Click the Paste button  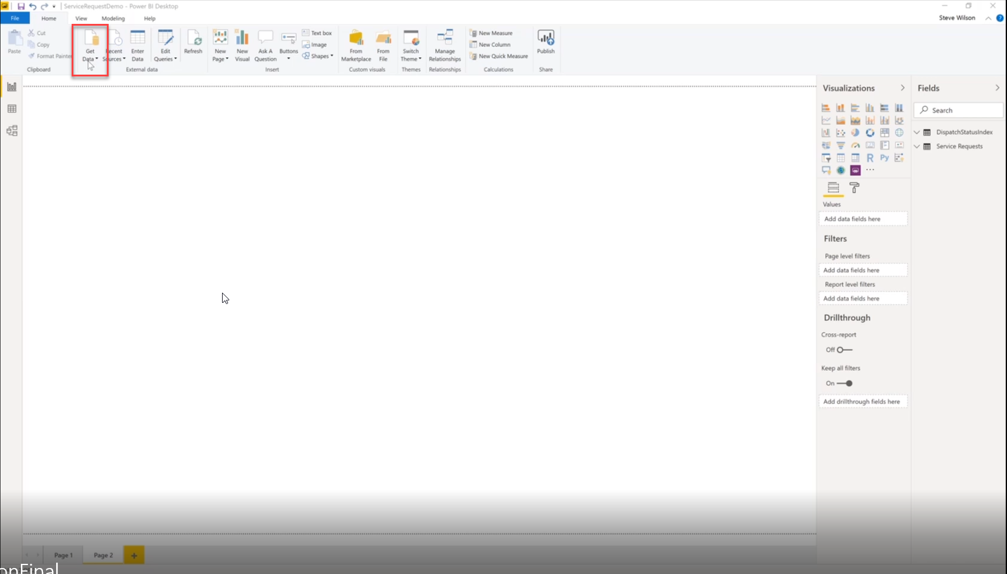click(x=14, y=42)
